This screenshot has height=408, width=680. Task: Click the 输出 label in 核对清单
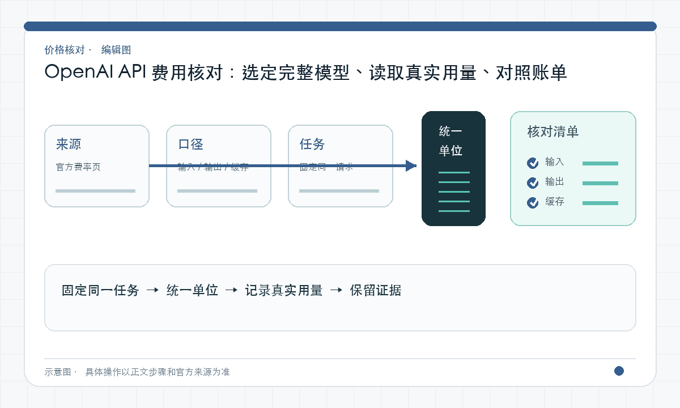coord(555,182)
